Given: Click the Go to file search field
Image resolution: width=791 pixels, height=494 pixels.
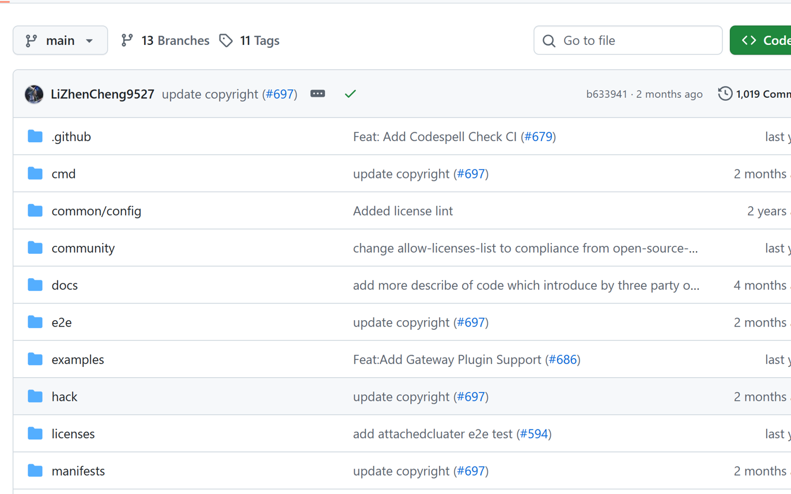Looking at the screenshot, I should 628,40.
